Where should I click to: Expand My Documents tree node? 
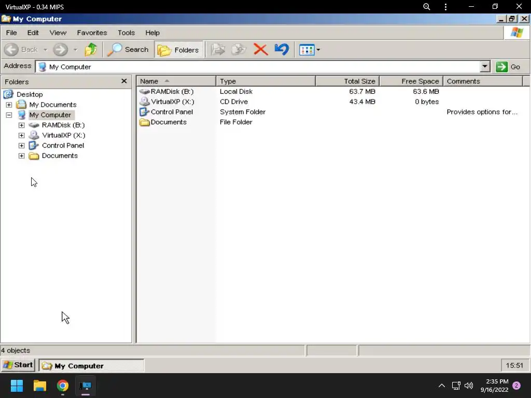coord(9,105)
